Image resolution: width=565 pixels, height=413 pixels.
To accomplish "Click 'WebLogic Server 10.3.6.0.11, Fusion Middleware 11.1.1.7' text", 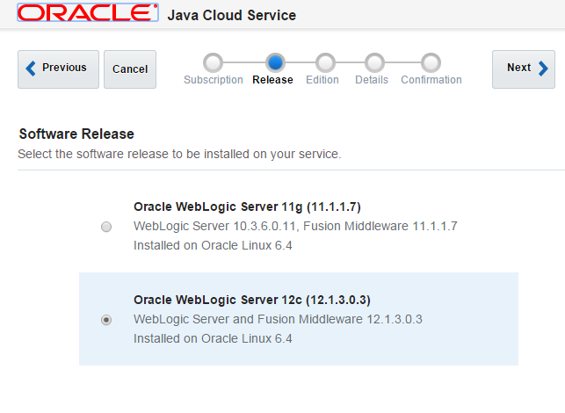I will 295,226.
